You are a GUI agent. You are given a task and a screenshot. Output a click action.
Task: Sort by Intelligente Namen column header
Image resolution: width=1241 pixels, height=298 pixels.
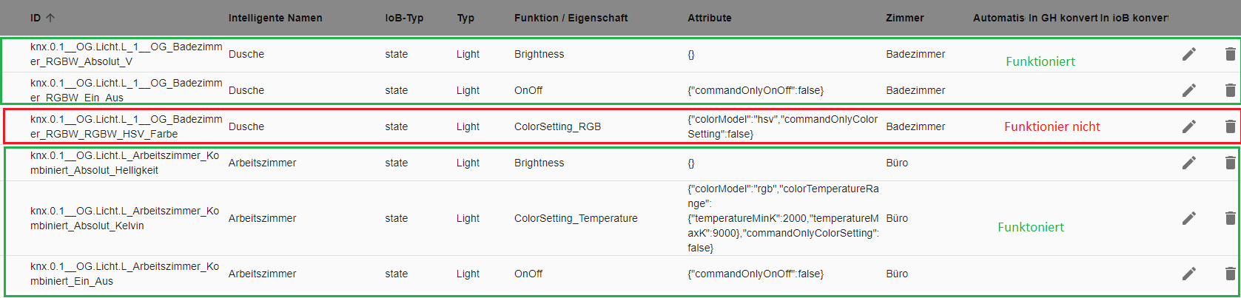pyautogui.click(x=275, y=18)
